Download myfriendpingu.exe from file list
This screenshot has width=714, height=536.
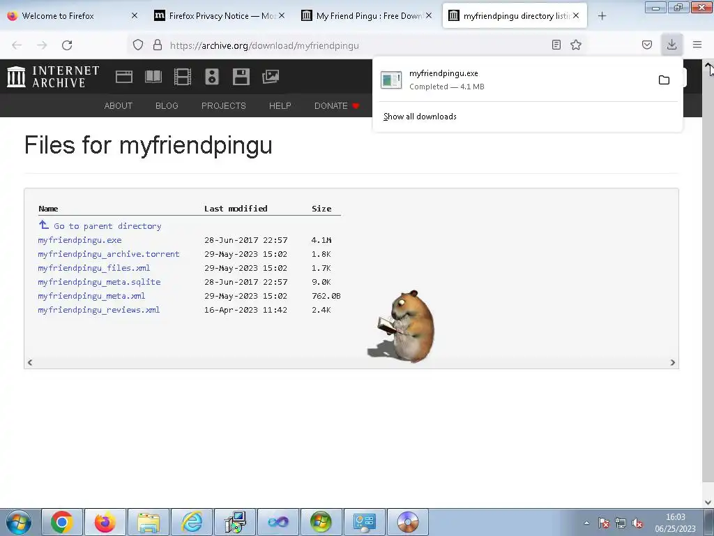click(x=79, y=240)
